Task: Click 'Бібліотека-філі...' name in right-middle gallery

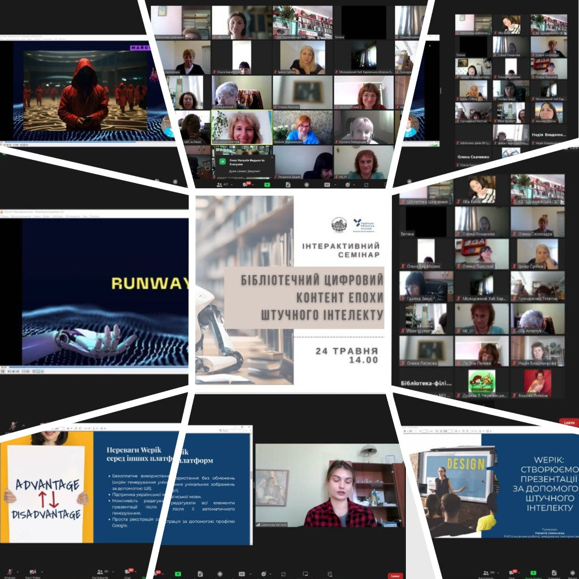Action: point(426,383)
